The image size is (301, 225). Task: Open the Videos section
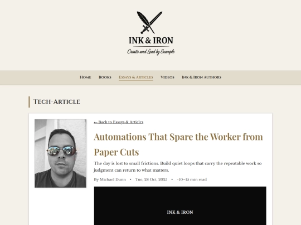(x=167, y=77)
